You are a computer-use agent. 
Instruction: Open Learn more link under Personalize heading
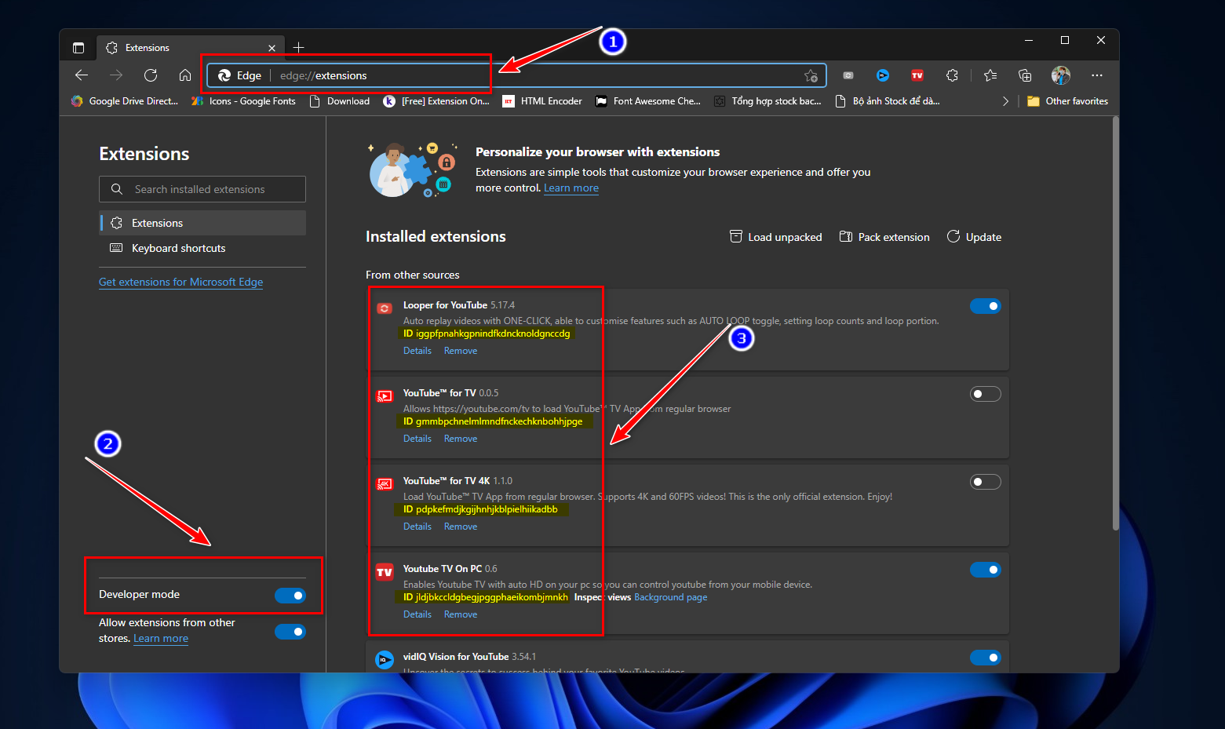(571, 188)
